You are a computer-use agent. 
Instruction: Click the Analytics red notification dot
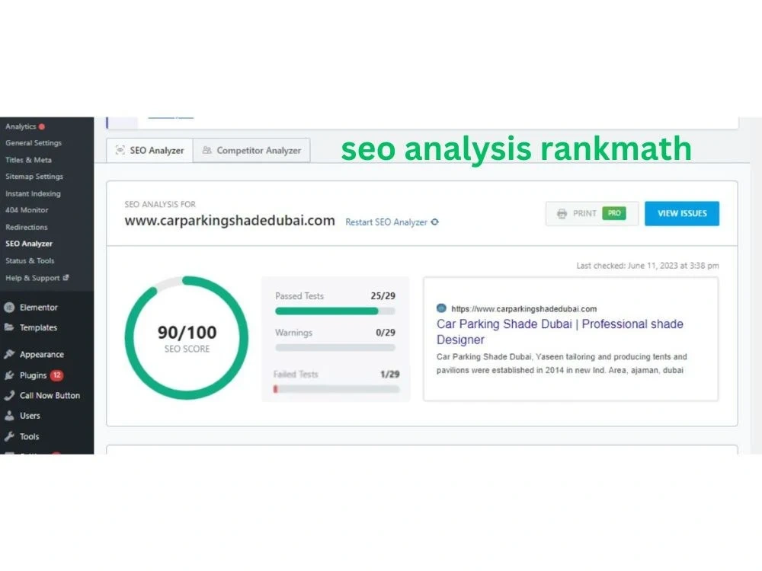click(42, 126)
